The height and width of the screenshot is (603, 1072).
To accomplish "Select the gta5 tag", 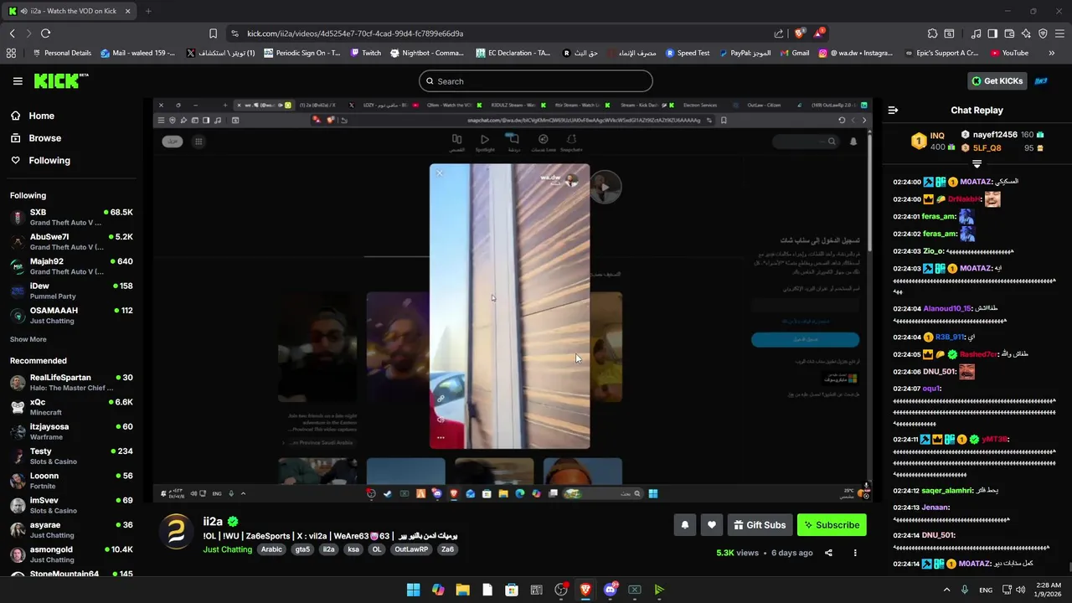I will point(302,549).
